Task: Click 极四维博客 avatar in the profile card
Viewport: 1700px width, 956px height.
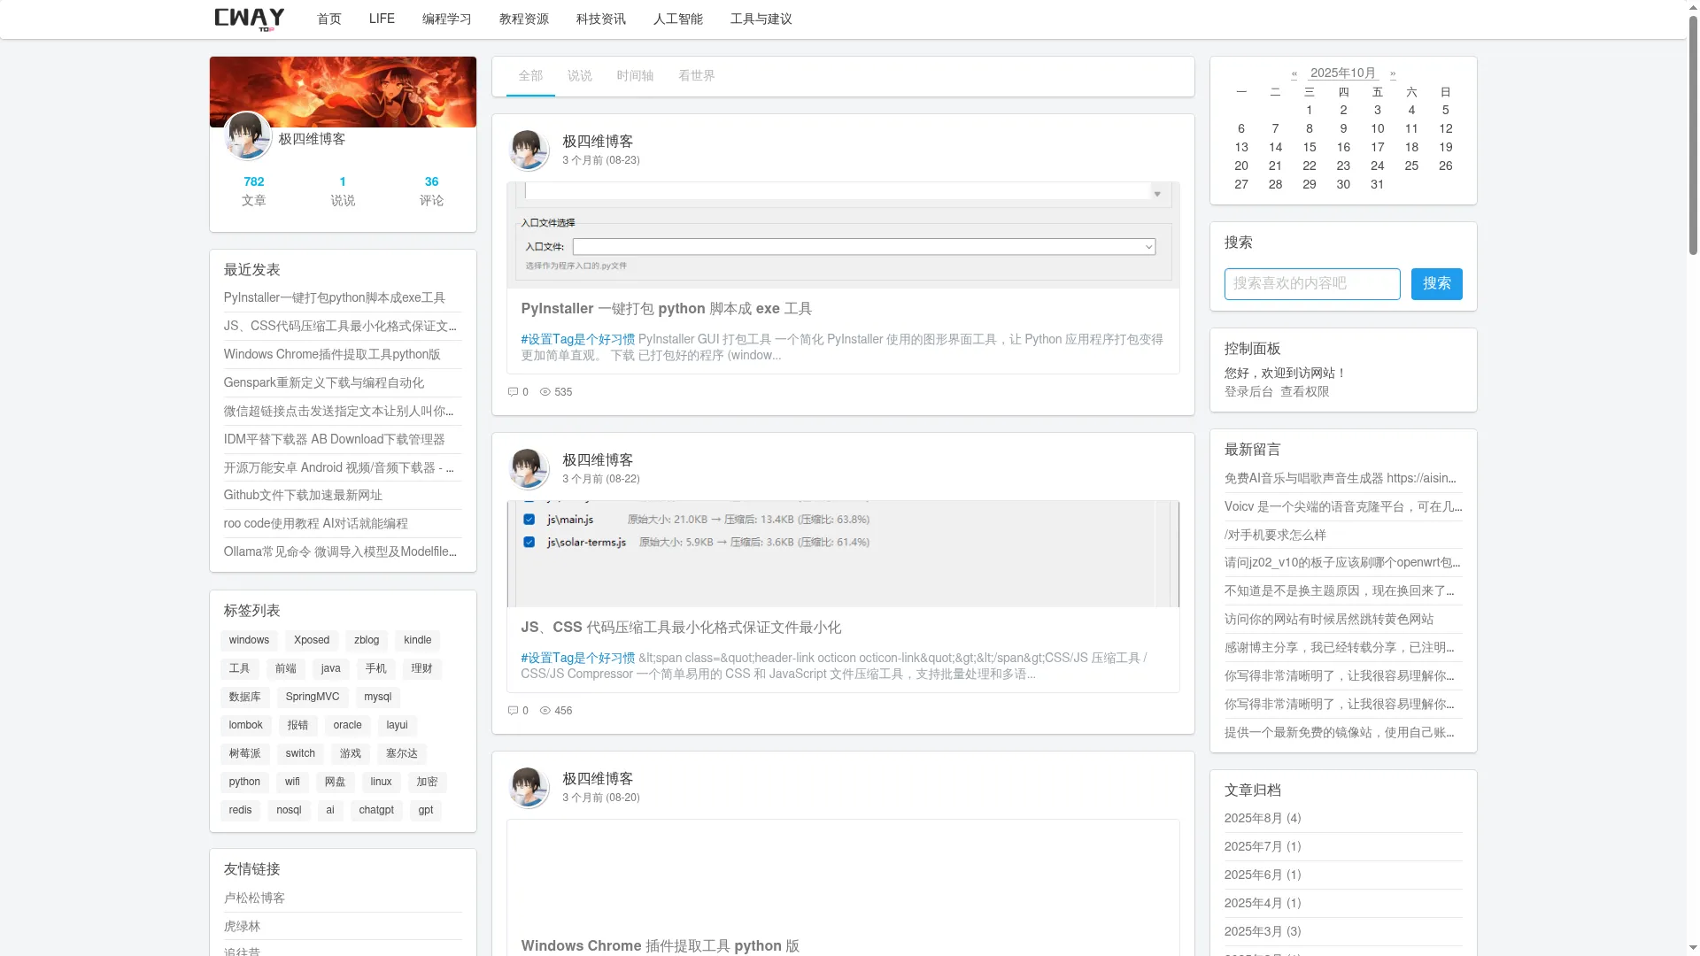Action: [x=248, y=135]
